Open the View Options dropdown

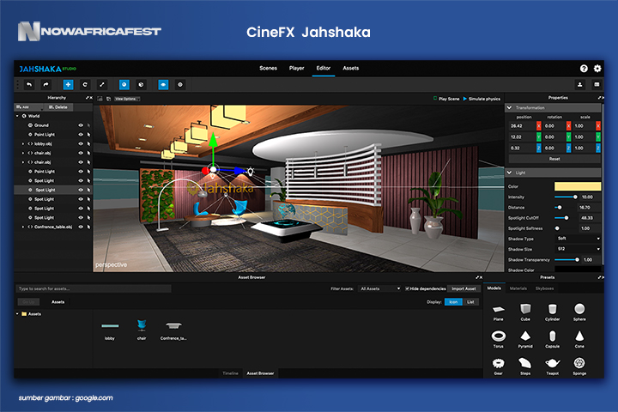pos(127,99)
